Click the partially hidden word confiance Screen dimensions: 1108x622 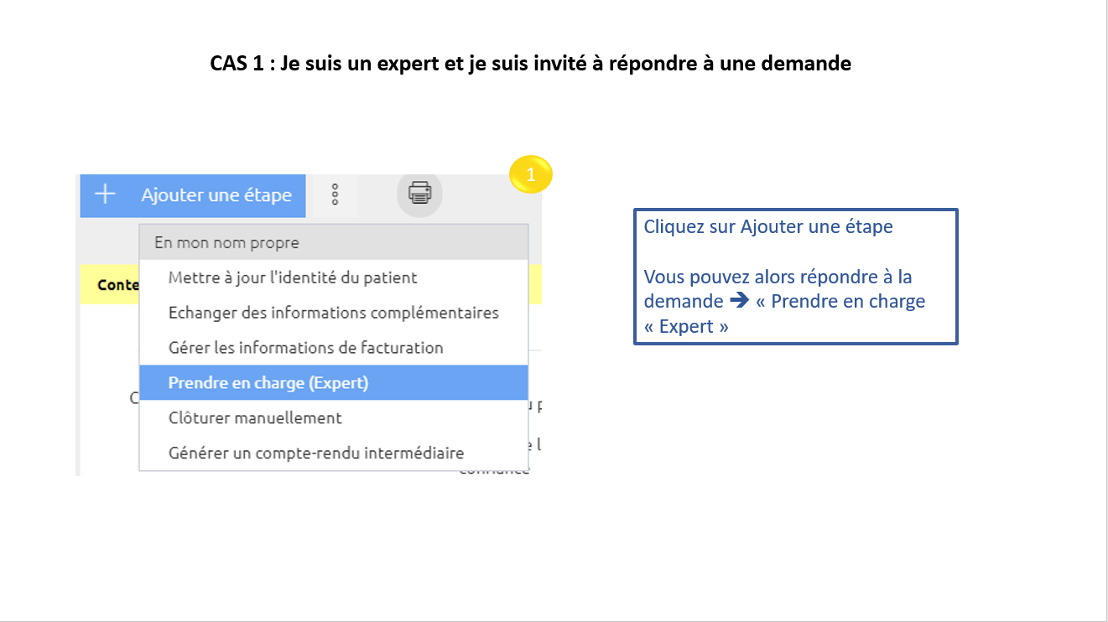[x=495, y=470]
